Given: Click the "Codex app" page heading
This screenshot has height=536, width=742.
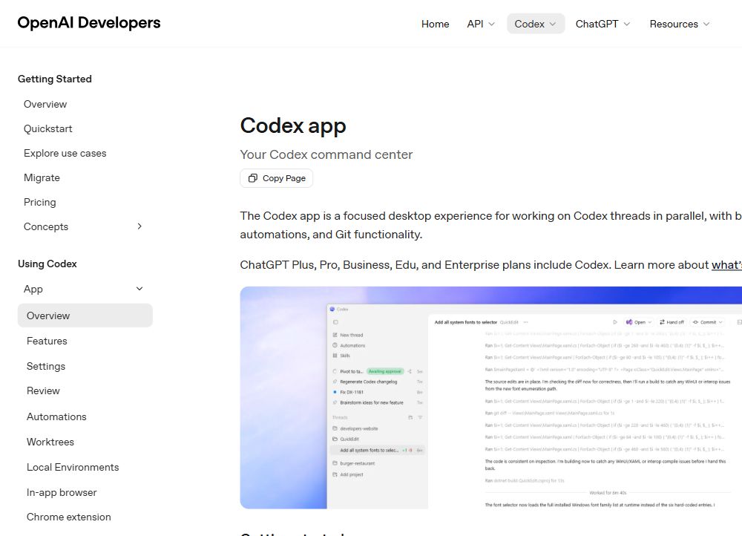Looking at the screenshot, I should tap(293, 126).
